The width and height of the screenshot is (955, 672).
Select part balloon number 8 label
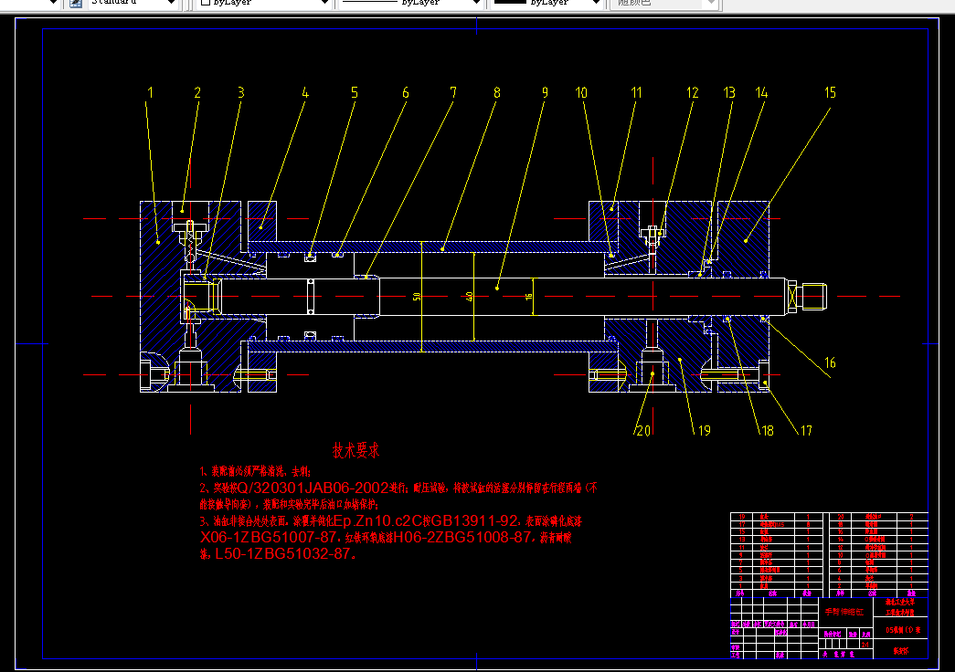point(497,92)
